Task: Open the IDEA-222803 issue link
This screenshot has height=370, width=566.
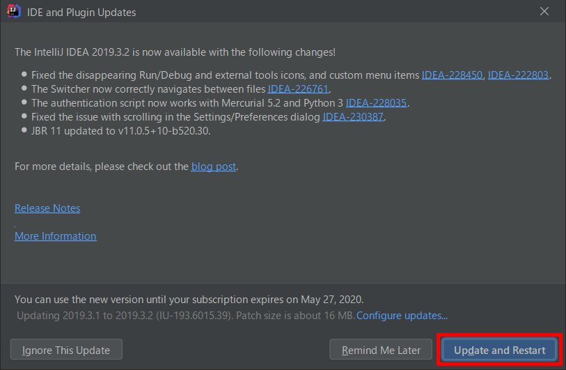Action: pyautogui.click(x=518, y=75)
